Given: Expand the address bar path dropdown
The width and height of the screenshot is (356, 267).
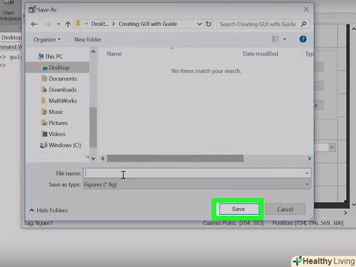Looking at the screenshot, I should (200, 24).
